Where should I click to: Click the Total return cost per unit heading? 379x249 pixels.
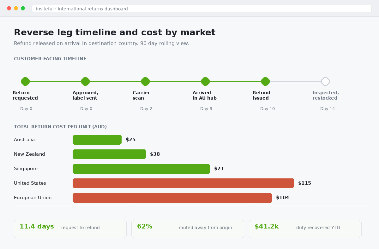click(x=60, y=127)
